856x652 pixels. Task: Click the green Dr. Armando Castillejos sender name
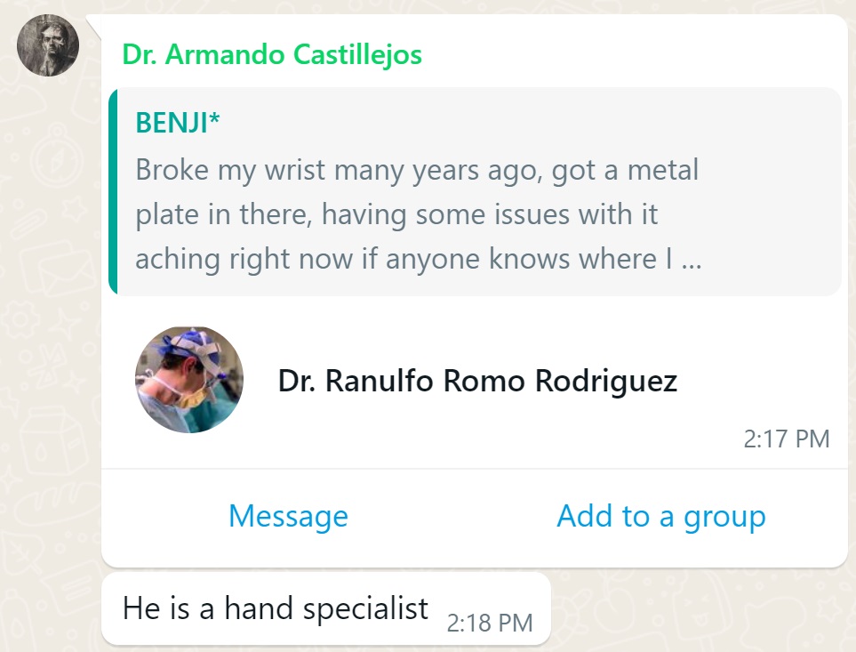coord(272,54)
